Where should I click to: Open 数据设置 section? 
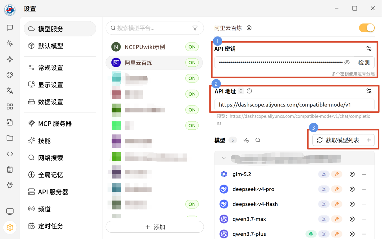point(60,102)
